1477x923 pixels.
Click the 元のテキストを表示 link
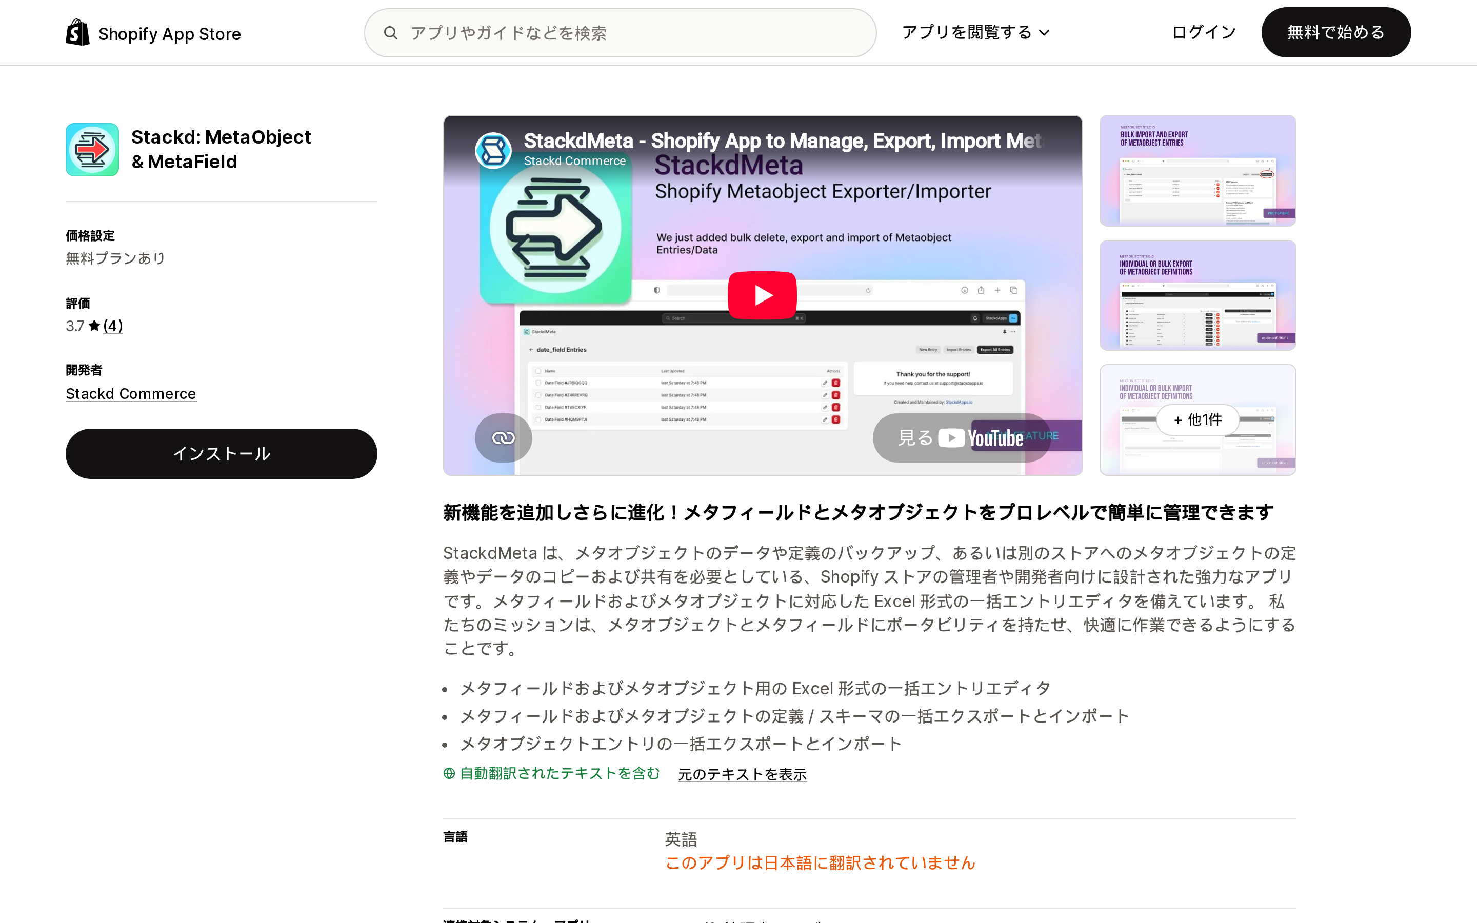pyautogui.click(x=742, y=774)
